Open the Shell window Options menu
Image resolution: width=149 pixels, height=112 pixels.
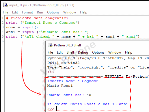[98, 52]
